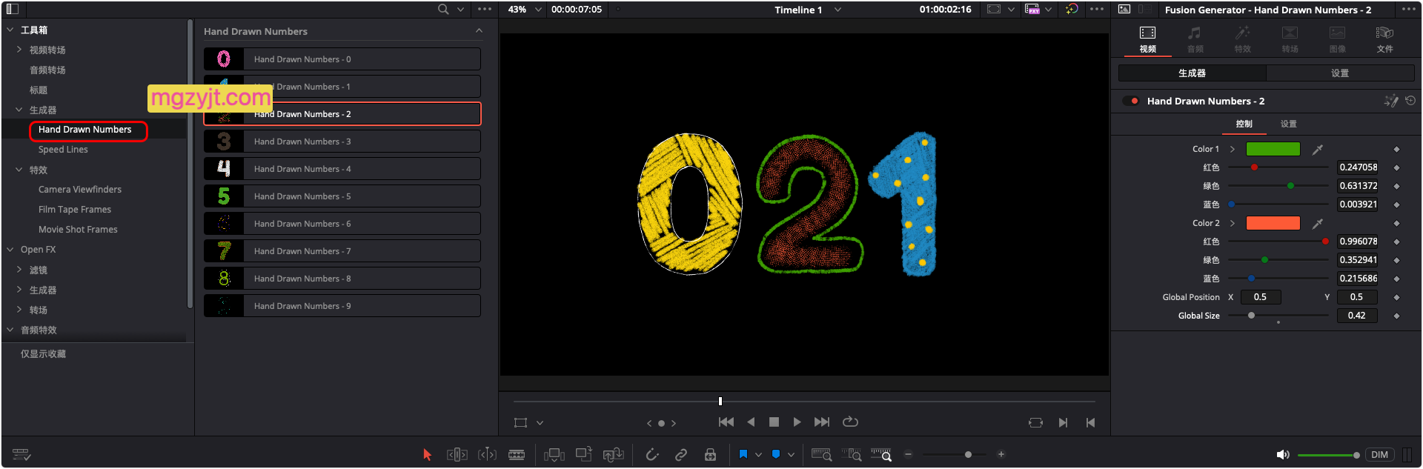Adjust the Global Size slider handle
Screen dimensions: 1423x469
coord(1251,316)
